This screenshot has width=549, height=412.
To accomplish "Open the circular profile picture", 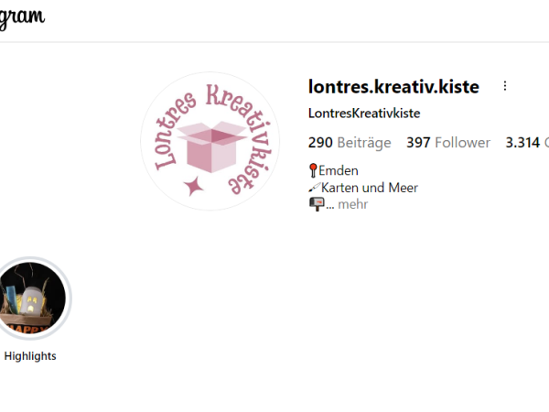I will coord(210,141).
